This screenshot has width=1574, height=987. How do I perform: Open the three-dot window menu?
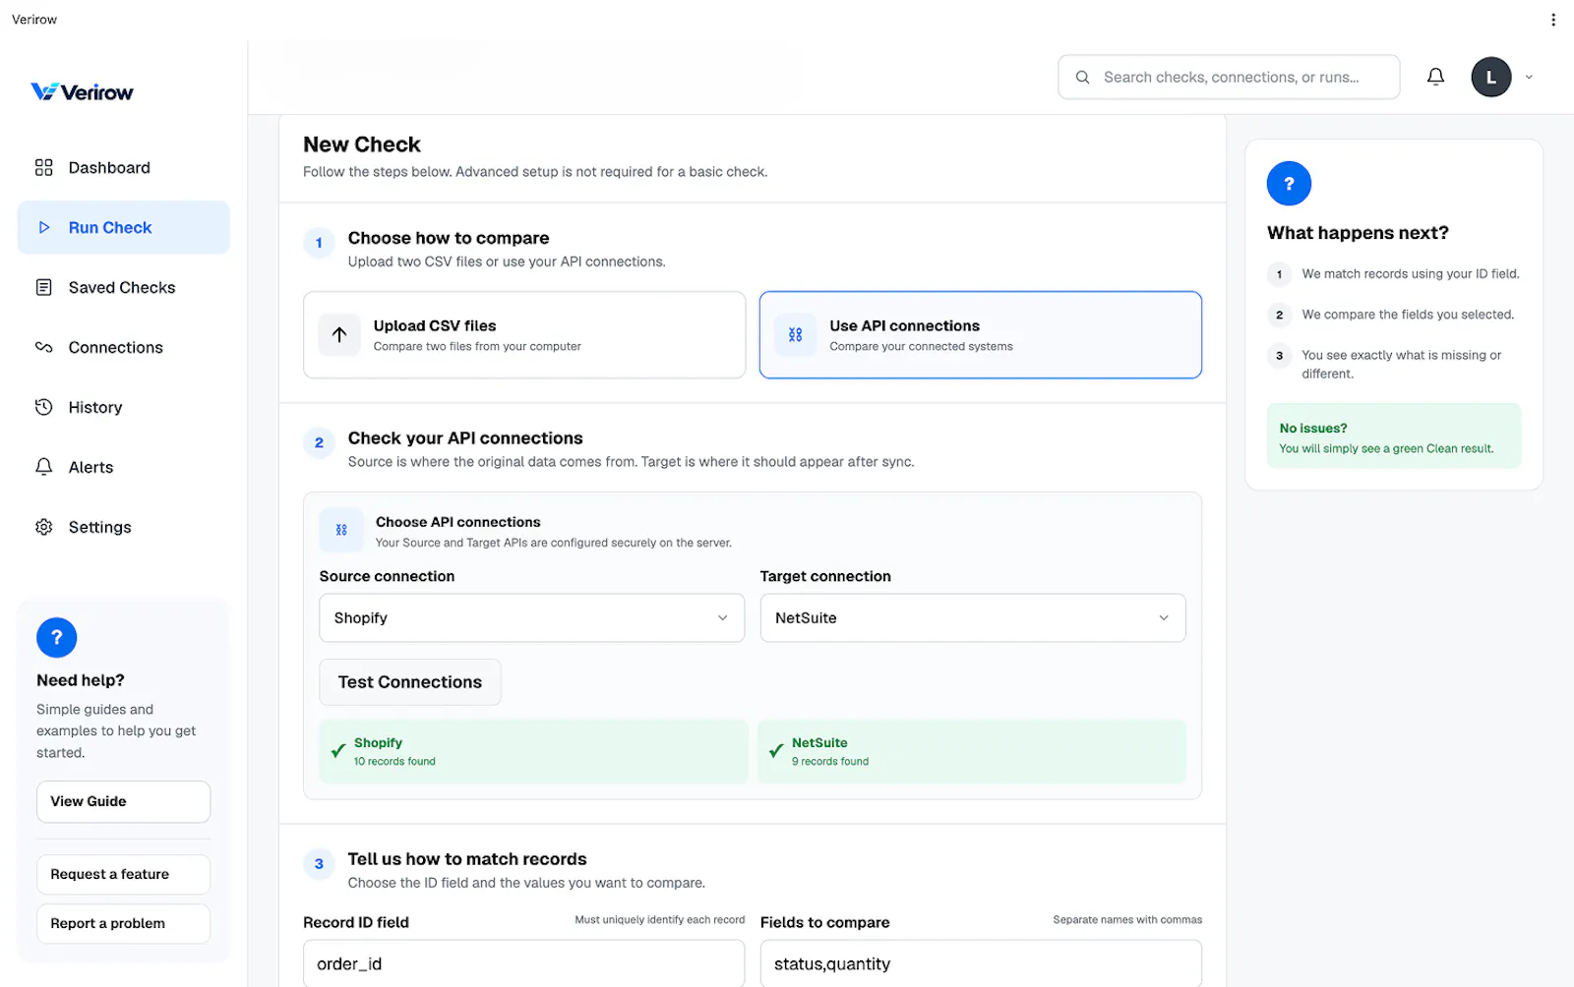click(1553, 20)
